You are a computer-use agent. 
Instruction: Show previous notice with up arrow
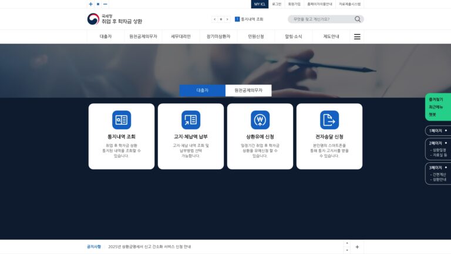(x=347, y=243)
